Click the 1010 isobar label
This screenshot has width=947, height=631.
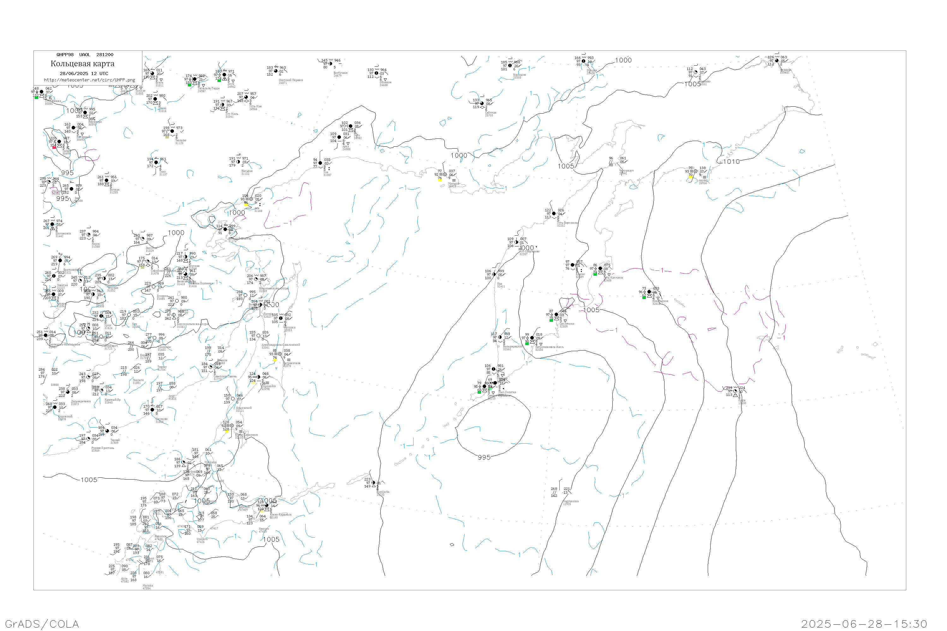click(x=731, y=162)
